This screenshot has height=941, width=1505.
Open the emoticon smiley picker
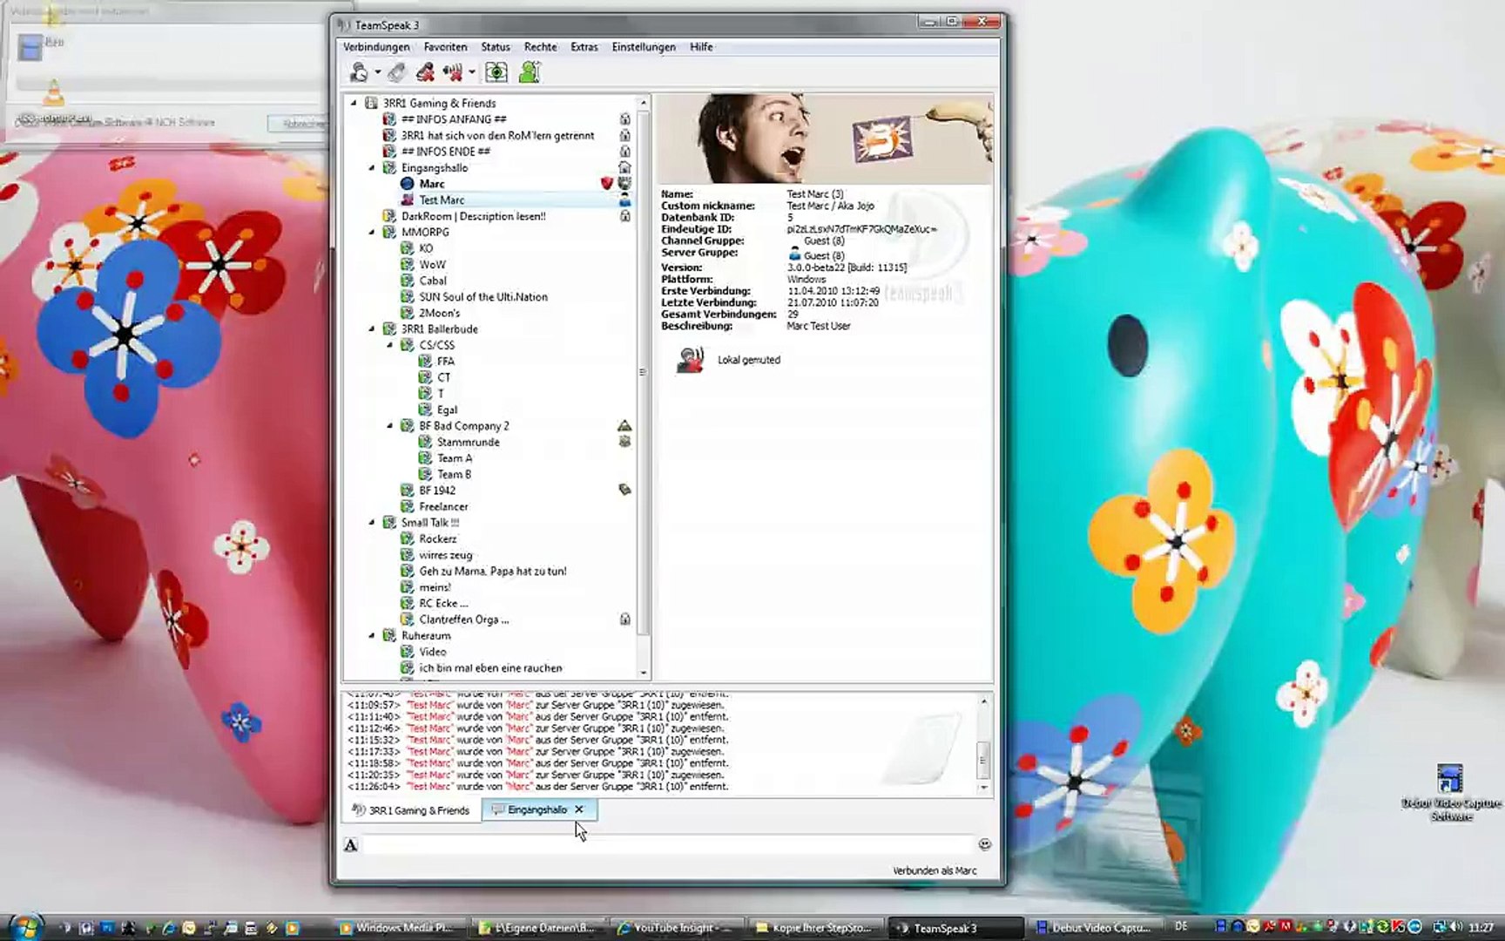coord(985,844)
